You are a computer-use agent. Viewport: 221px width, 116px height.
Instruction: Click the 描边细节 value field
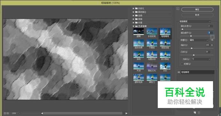210,33
